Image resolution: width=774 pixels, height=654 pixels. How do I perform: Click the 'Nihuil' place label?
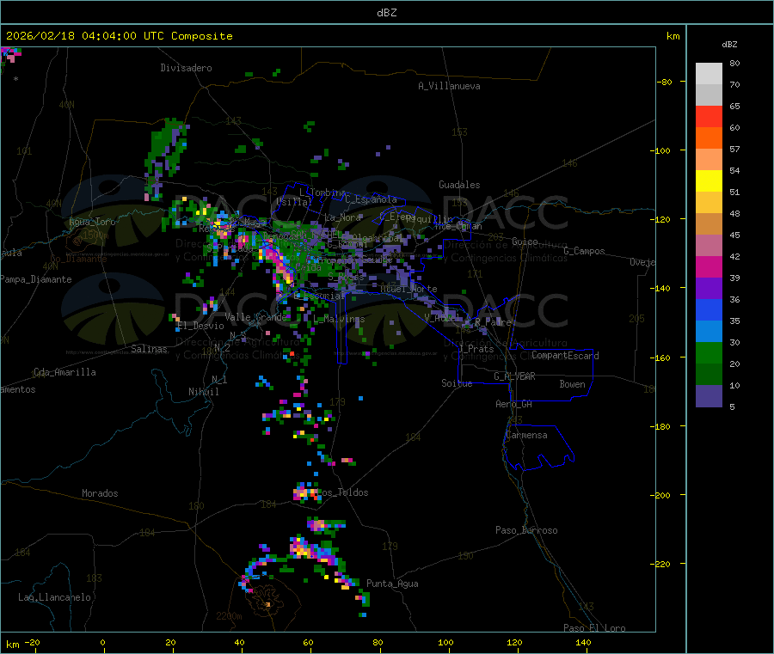point(203,392)
